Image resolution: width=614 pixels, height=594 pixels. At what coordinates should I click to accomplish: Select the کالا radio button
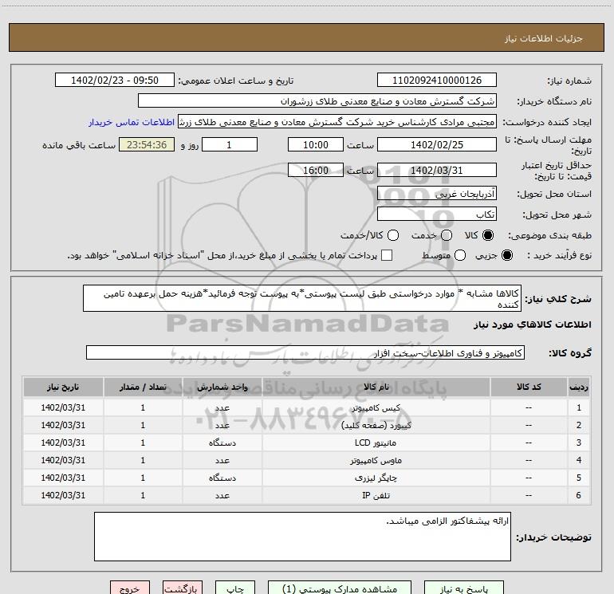tap(488, 235)
